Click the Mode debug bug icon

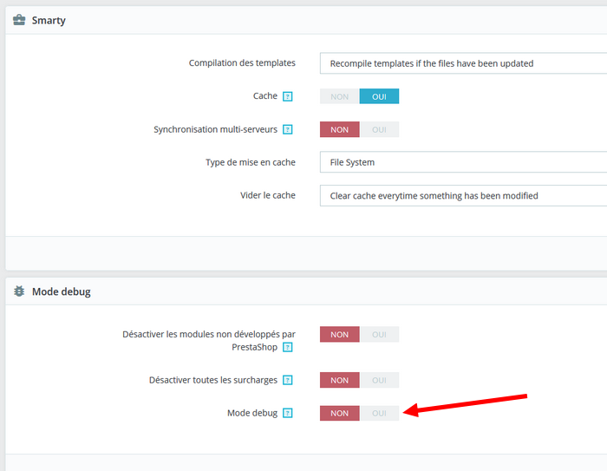(x=19, y=291)
